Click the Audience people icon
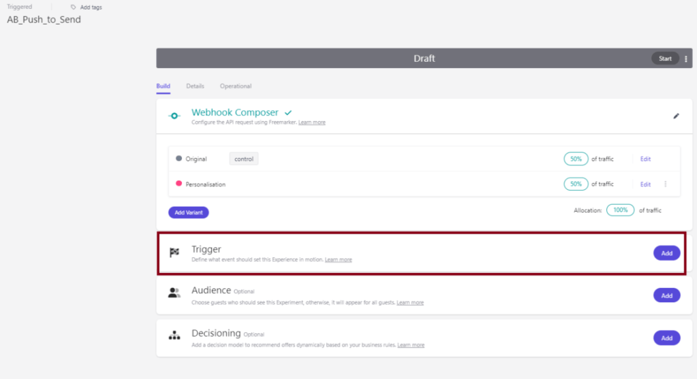This screenshot has height=379, width=697. tap(174, 293)
